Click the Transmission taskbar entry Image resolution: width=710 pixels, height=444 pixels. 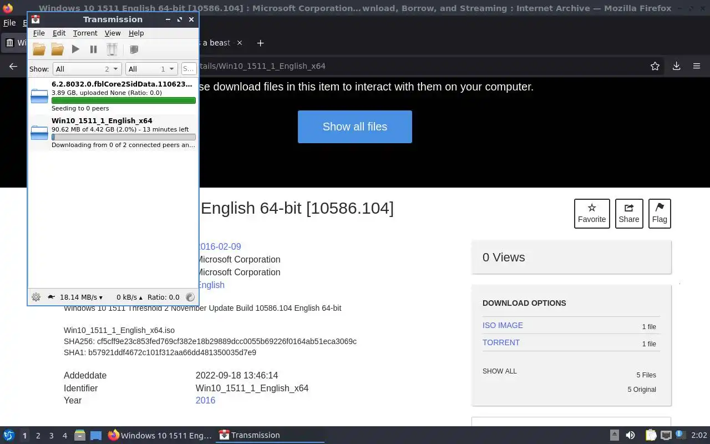tap(270, 435)
